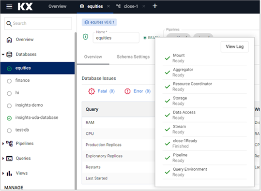
Task: Select the insights-uda-database entry
Action: [37, 118]
